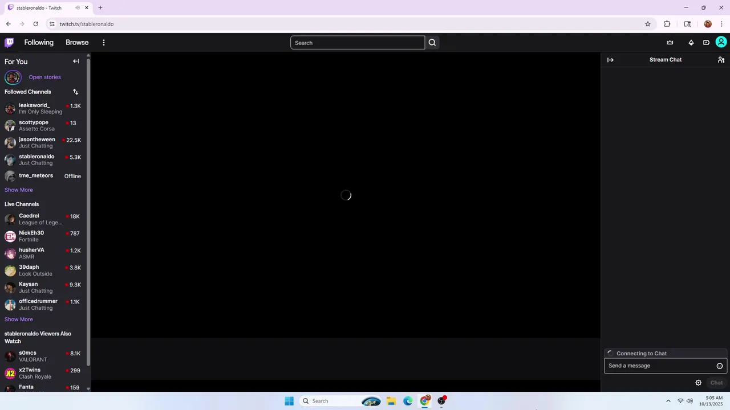Open 39daph channel
Screen dimensions: 730x410
(x=43, y=270)
